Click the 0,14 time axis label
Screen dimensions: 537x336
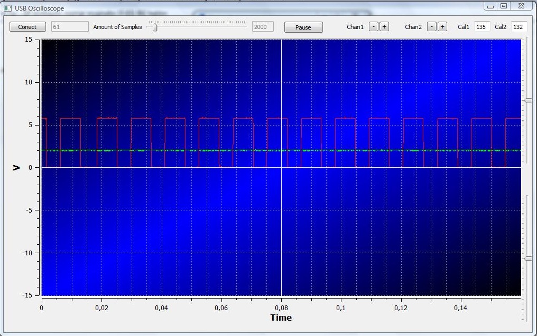(461, 308)
